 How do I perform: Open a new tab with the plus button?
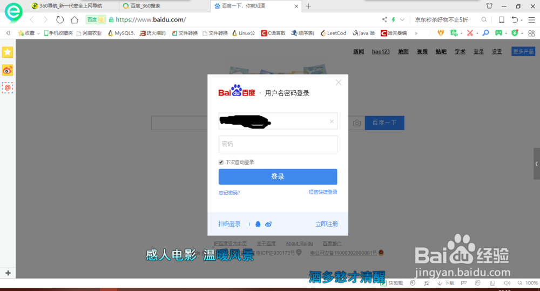coord(308,6)
